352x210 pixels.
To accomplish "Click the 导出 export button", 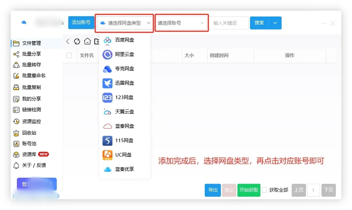I will click(x=213, y=190).
